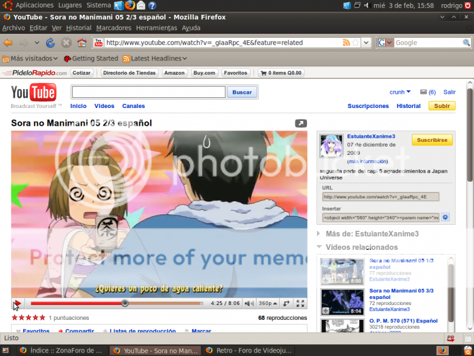This screenshot has height=356, width=474.
Task: Reload the page with the refresh icon
Action: pos(50,43)
